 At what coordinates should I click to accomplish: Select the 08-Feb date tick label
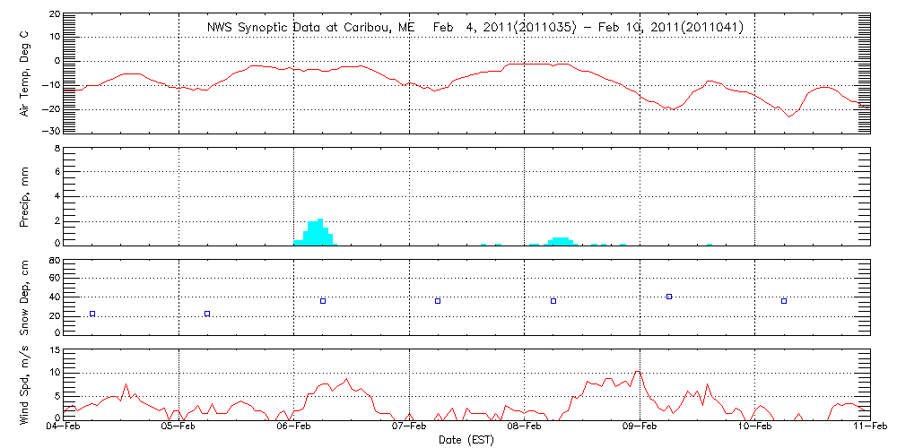(x=524, y=428)
